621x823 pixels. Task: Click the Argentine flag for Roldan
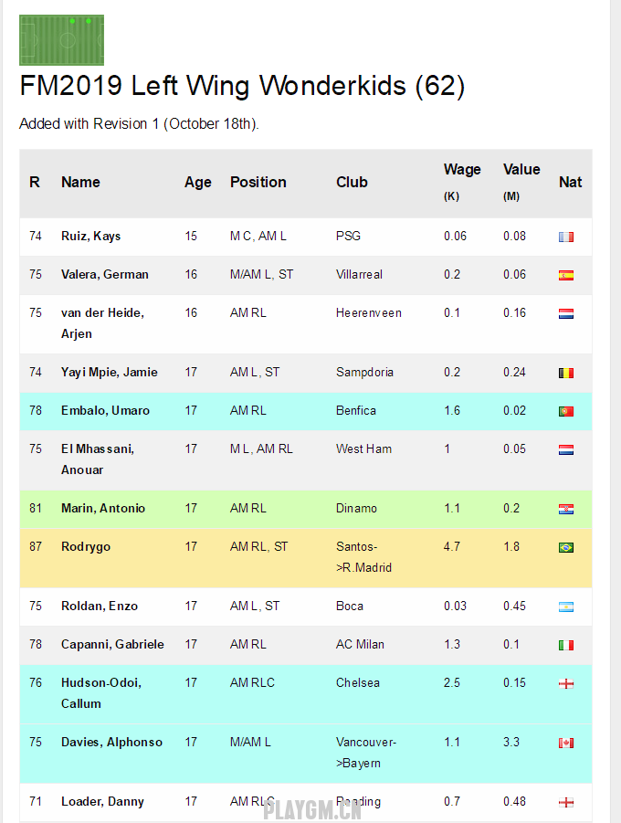click(566, 607)
